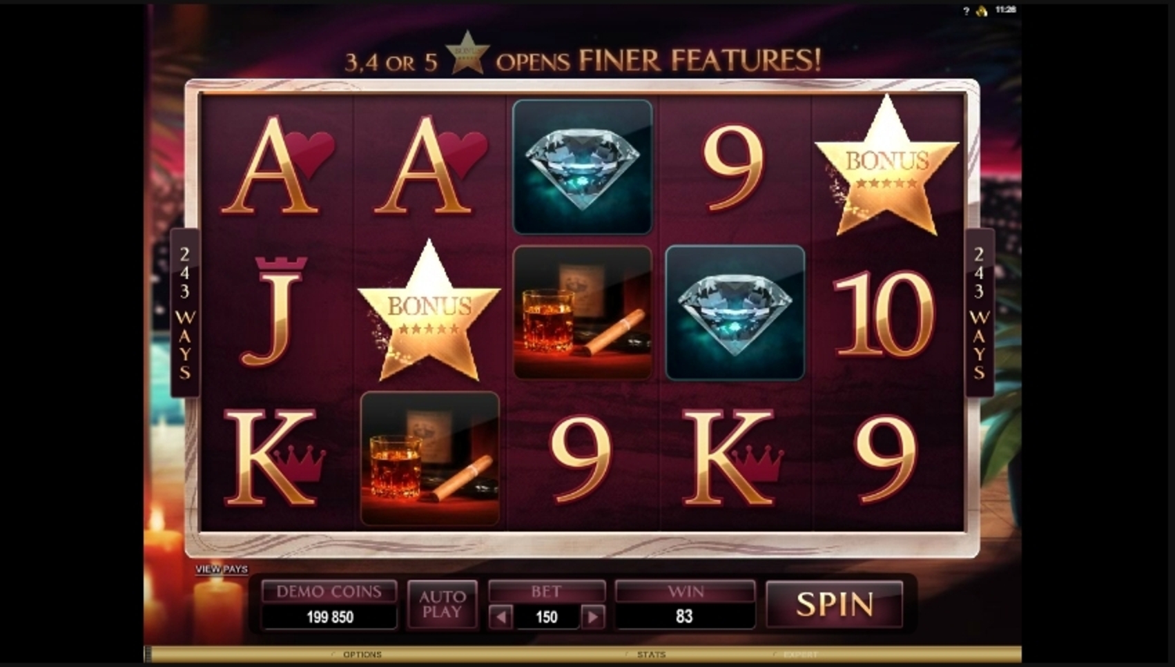Click the whiskey and cigar symbol in bottom row
Image resolution: width=1175 pixels, height=667 pixels.
point(429,458)
